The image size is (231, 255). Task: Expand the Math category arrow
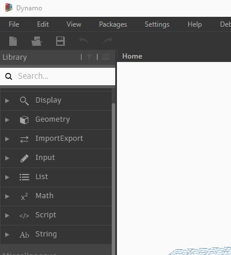[7, 196]
